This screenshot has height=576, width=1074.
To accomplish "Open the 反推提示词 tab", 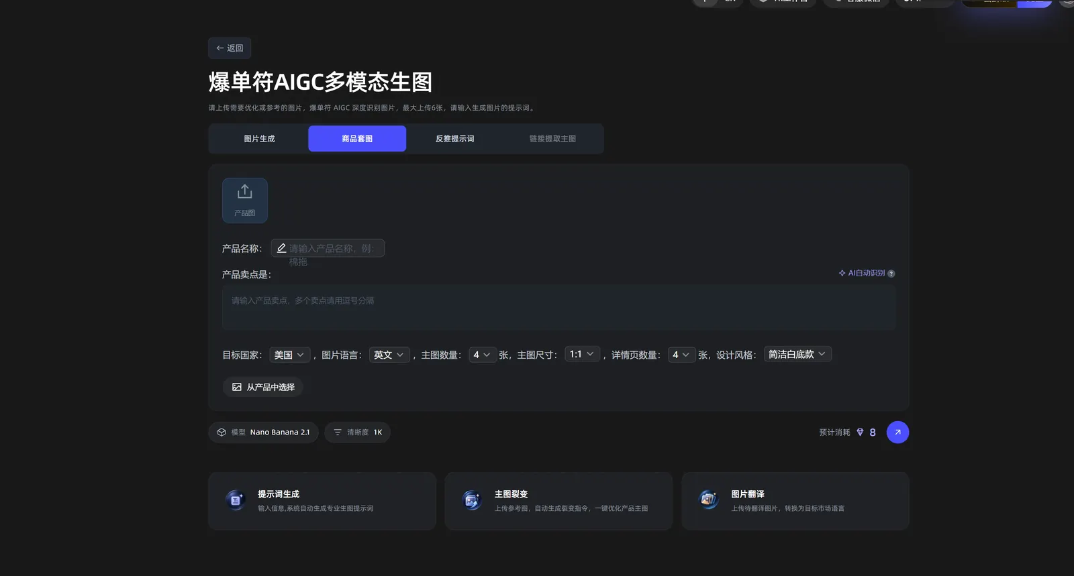I will pos(455,139).
